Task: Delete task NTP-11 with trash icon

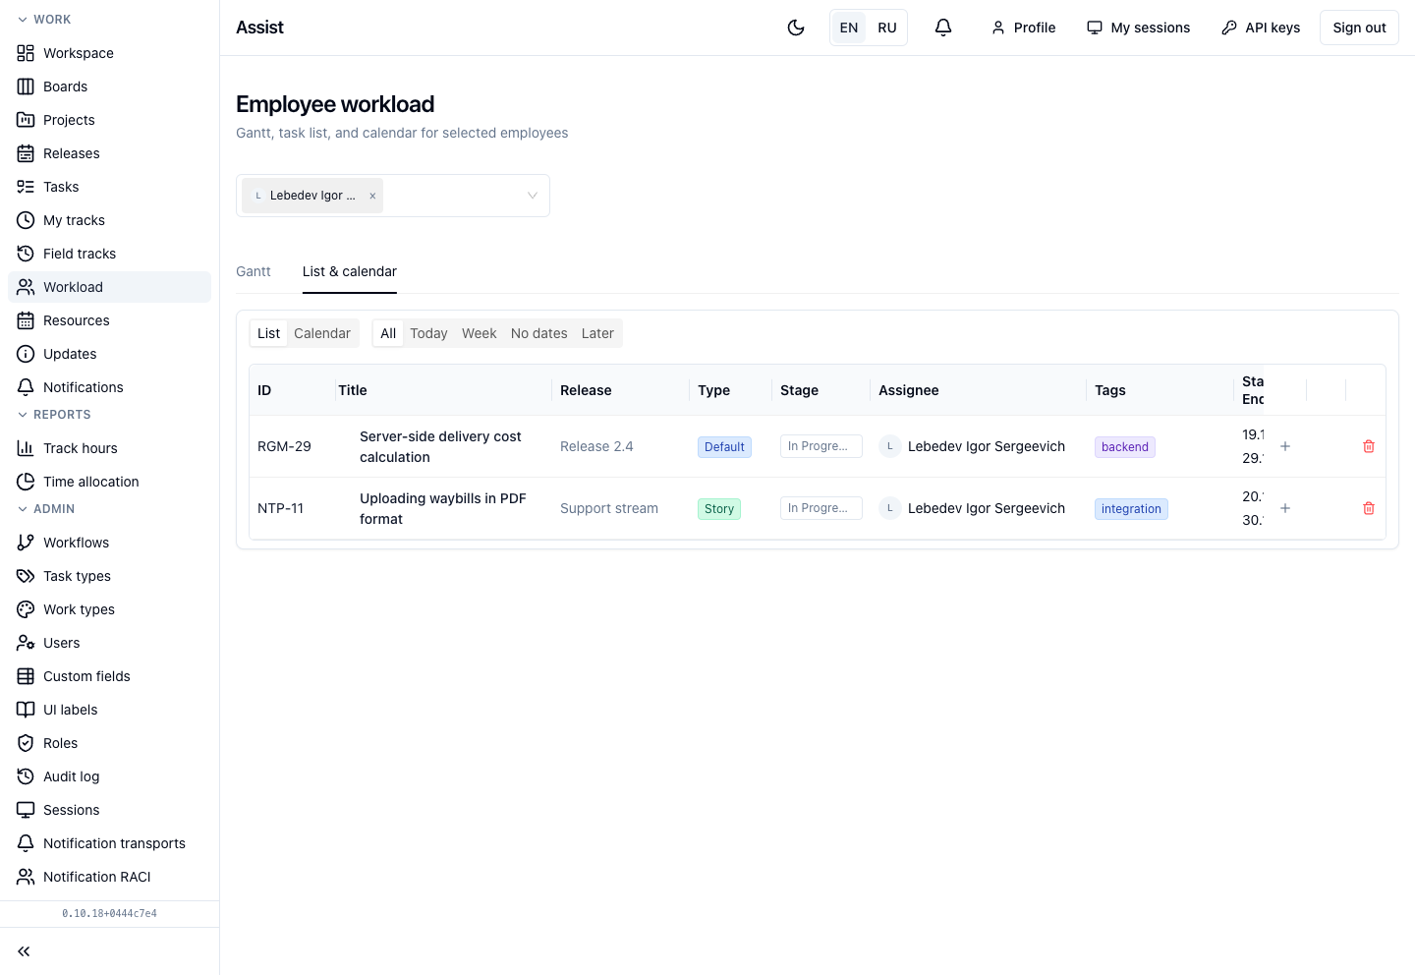Action: coord(1369,508)
